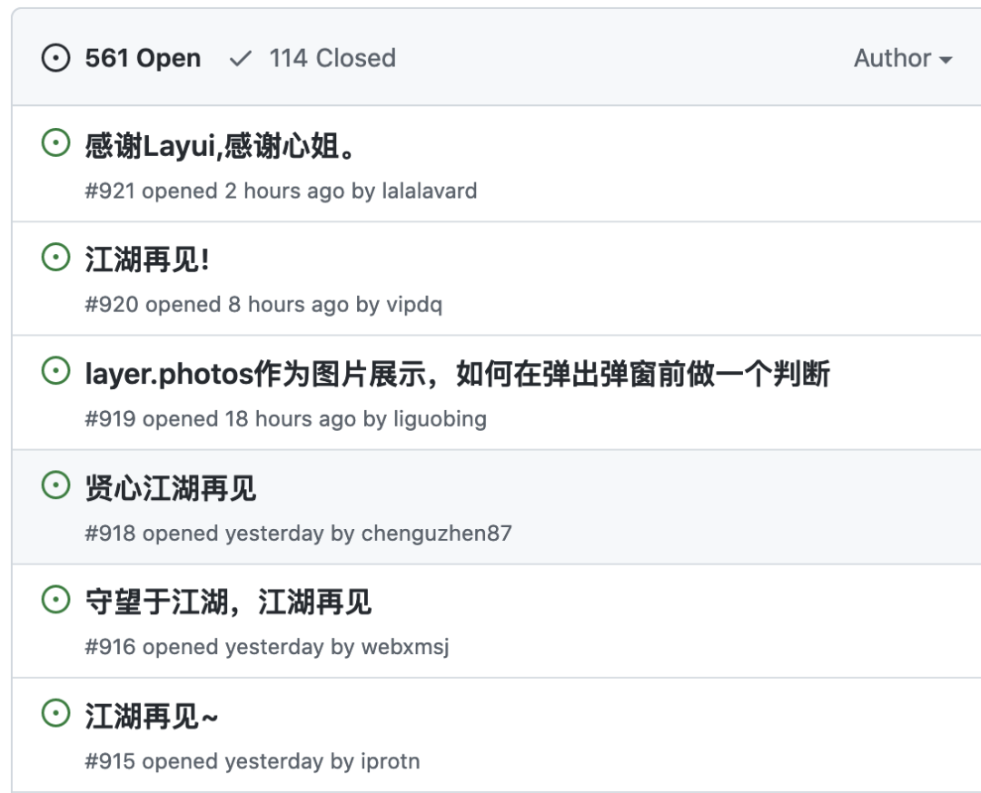Click the open issue icon beside 江湖再见!
This screenshot has height=793, width=981.
tap(56, 258)
